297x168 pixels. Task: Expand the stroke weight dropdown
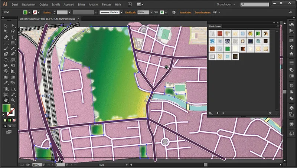point(69,12)
